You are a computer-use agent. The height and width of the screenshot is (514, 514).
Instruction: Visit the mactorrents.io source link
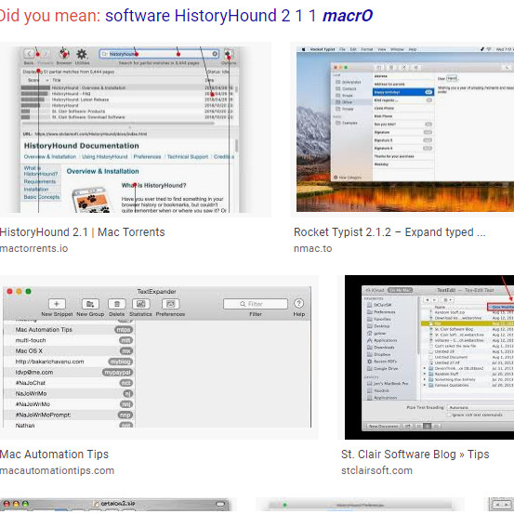pyautogui.click(x=33, y=248)
